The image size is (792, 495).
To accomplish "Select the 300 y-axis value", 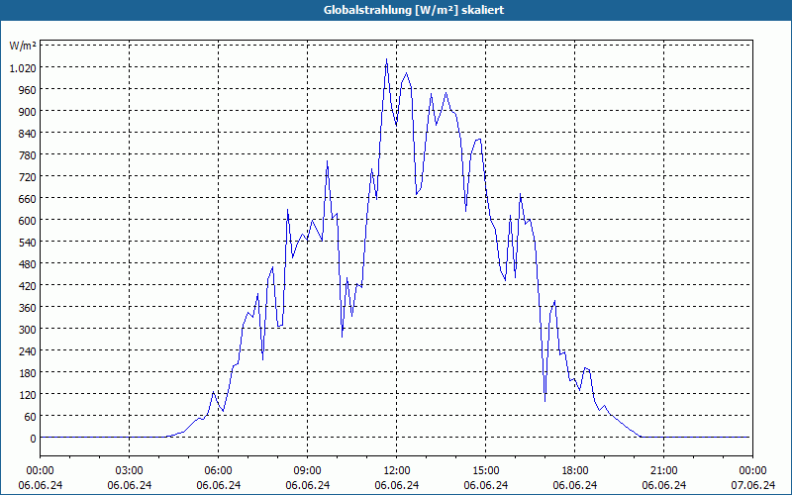I will tap(27, 330).
